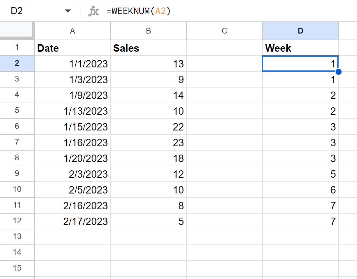Viewport: 357px width, 279px height.
Task: Click the Week header cell
Action: 300,48
